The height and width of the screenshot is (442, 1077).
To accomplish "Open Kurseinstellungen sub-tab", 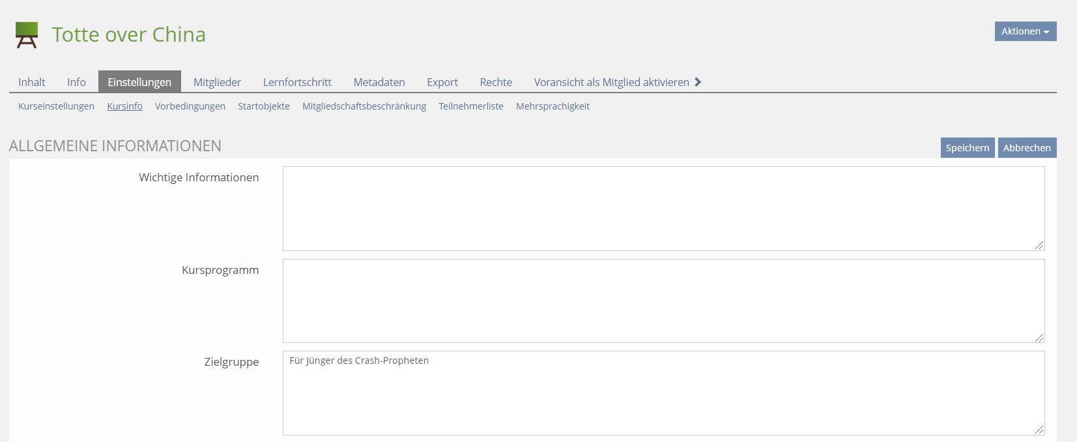I will [x=56, y=106].
